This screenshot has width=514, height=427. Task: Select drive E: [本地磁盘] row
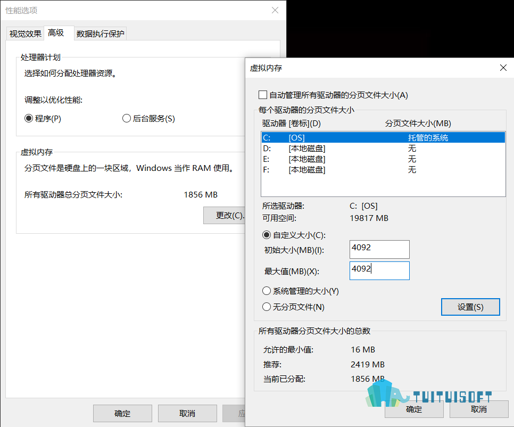tap(383, 159)
